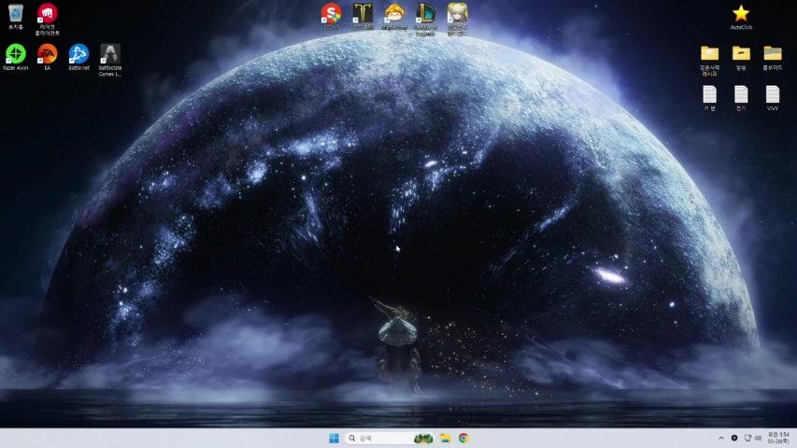The height and width of the screenshot is (448, 797).
Task: Open the LOST ARK shortcut
Action: click(x=363, y=13)
